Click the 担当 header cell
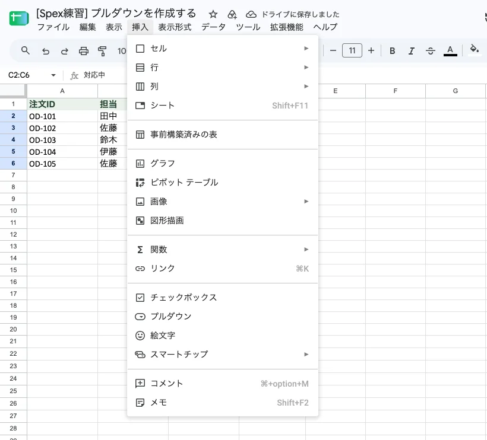The width and height of the screenshot is (487, 440). click(x=112, y=104)
